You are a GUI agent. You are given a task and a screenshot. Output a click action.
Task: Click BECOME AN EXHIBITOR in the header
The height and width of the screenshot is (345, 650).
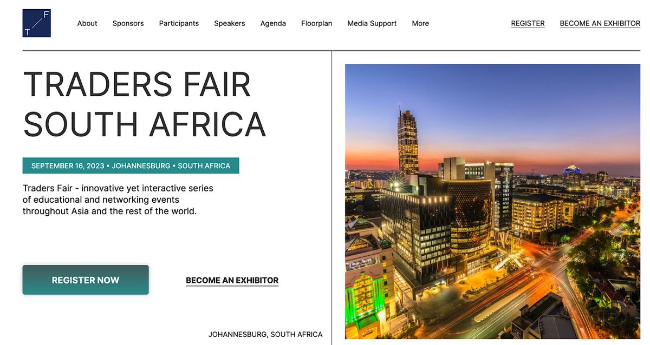coord(600,23)
